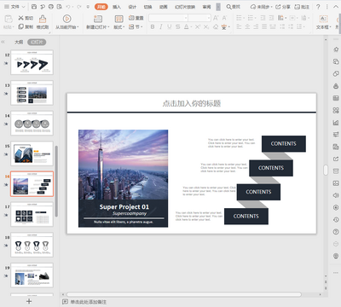The width and height of the screenshot is (341, 307).
Task: Select the Format Painter (格式刷) brush
Action: click(43, 22)
